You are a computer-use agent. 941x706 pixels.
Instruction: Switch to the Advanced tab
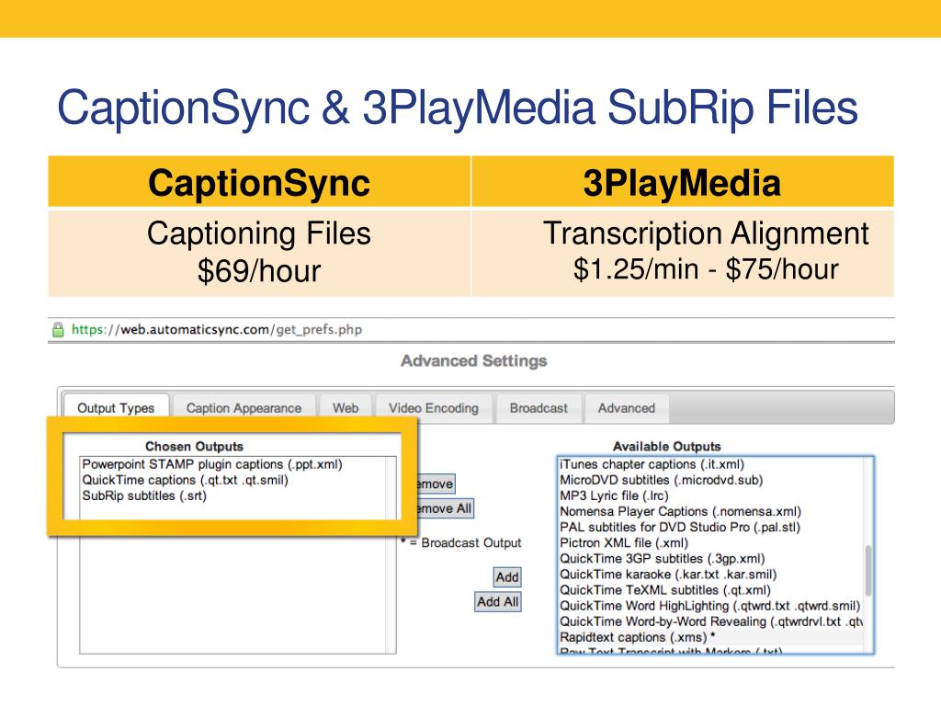click(x=627, y=408)
